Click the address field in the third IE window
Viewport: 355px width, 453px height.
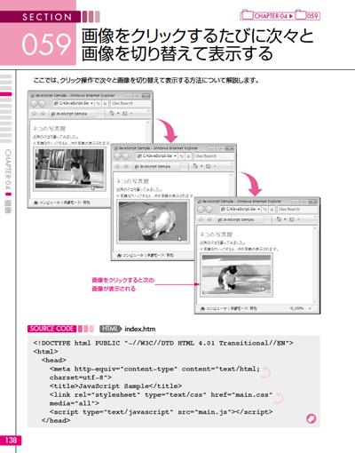241,210
